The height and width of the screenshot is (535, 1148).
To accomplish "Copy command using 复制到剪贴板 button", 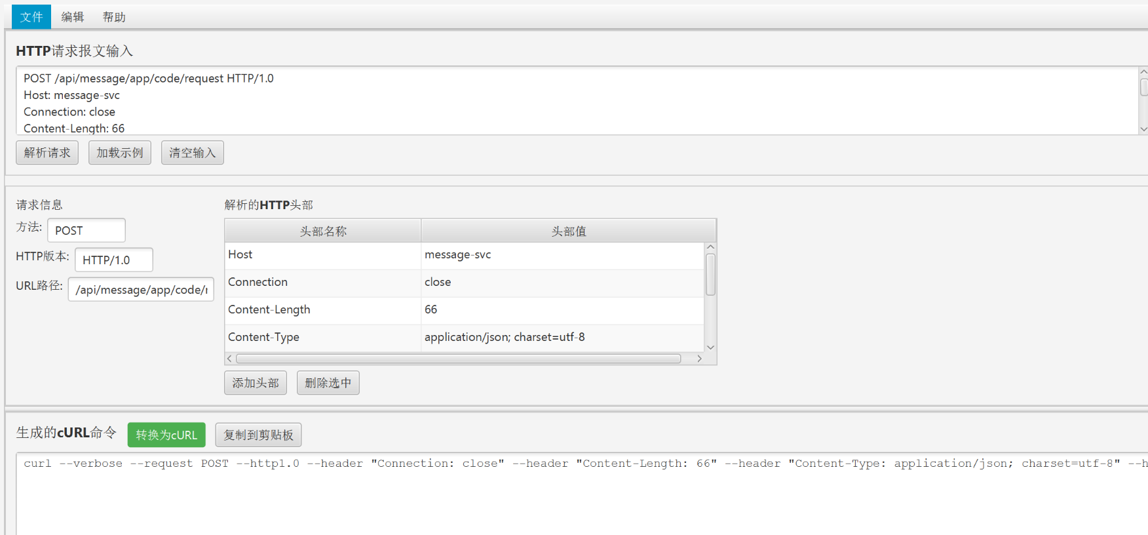I will point(258,435).
